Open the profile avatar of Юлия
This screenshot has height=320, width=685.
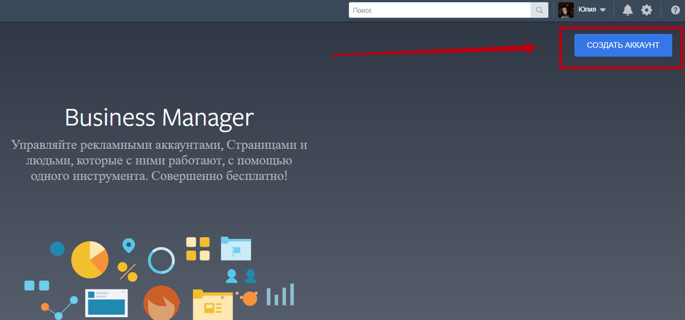566,10
